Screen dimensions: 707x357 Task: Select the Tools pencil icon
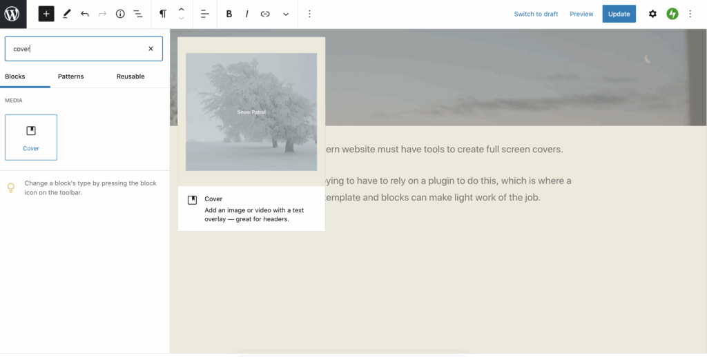click(66, 14)
